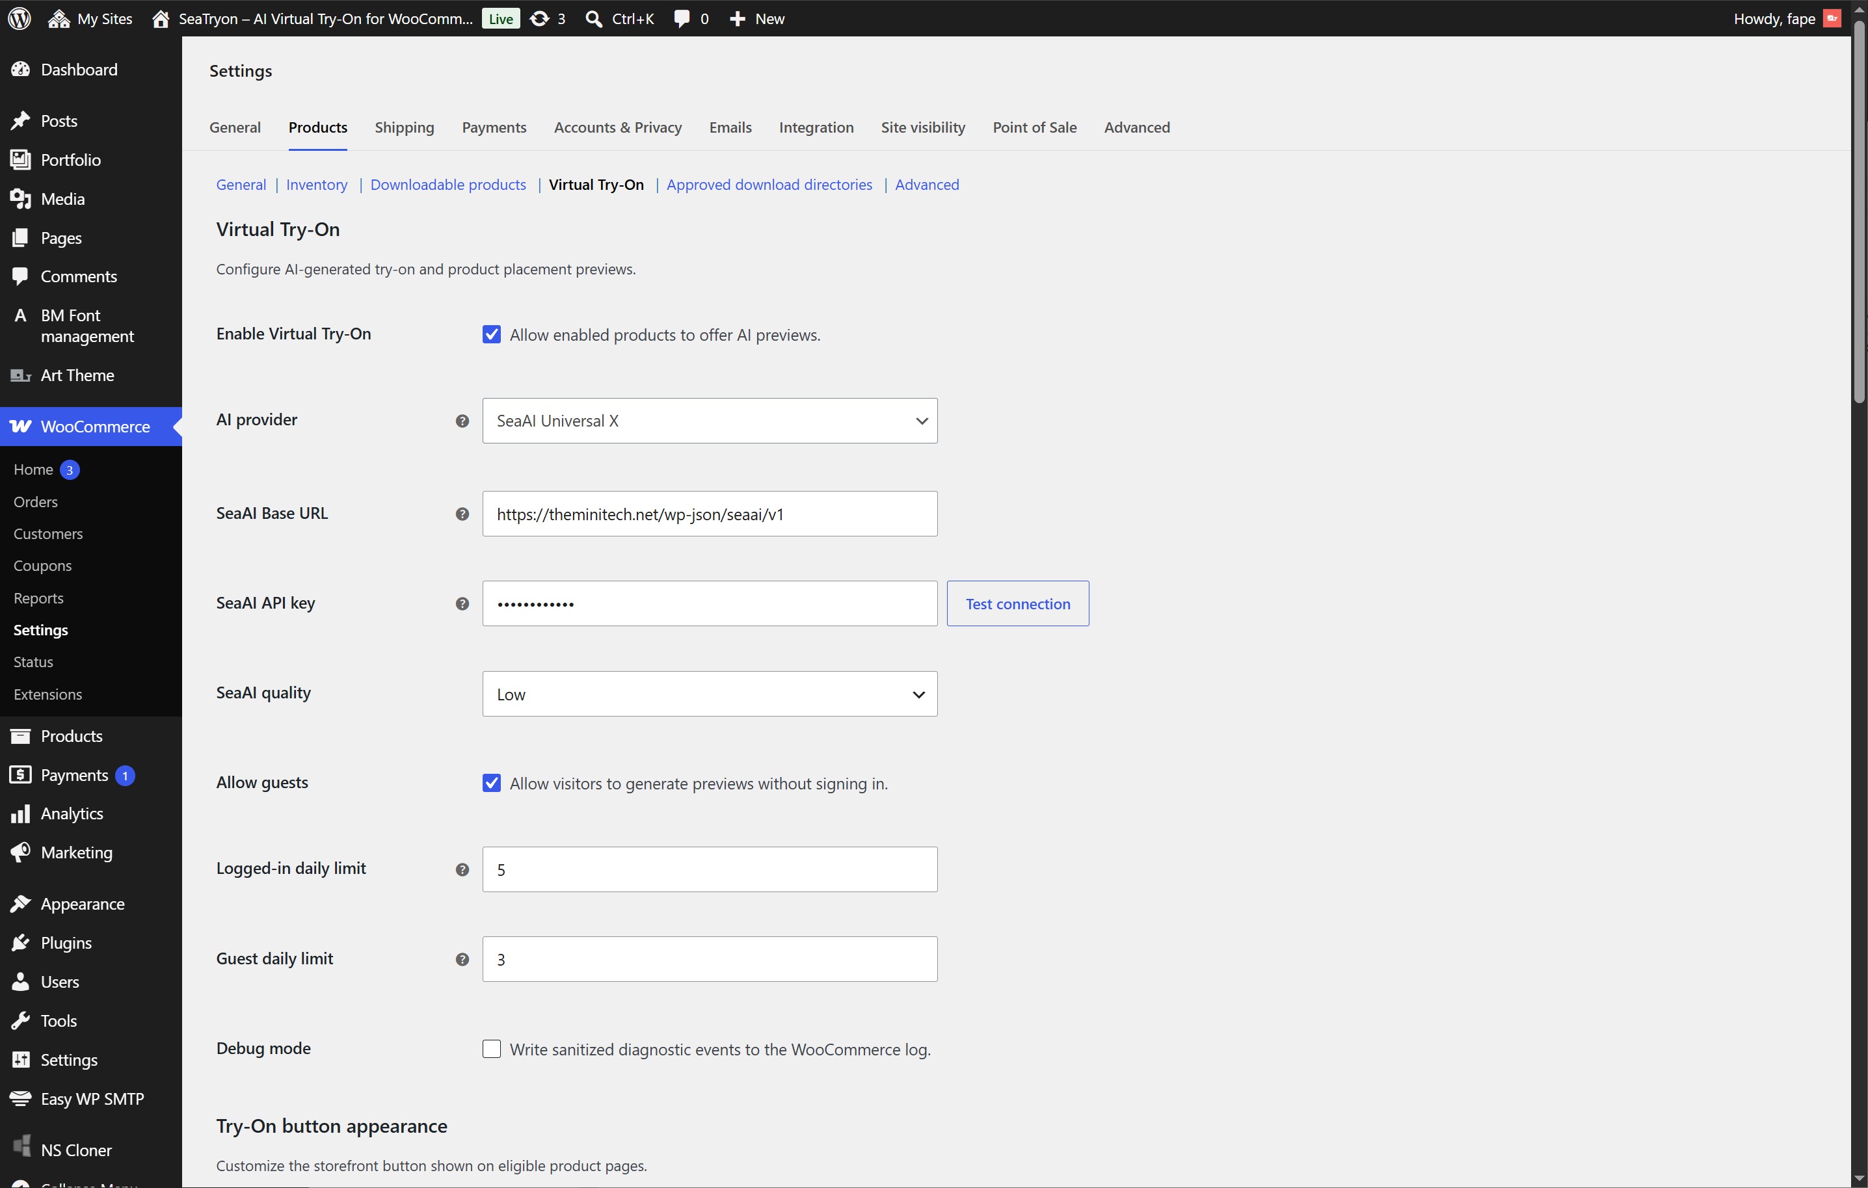Viewport: 1868px width, 1188px height.
Task: Enable the Debug mode checkbox
Action: (x=492, y=1049)
